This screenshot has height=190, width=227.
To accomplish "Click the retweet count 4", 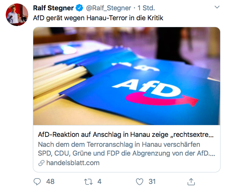I will pyautogui.click(x=99, y=182).
